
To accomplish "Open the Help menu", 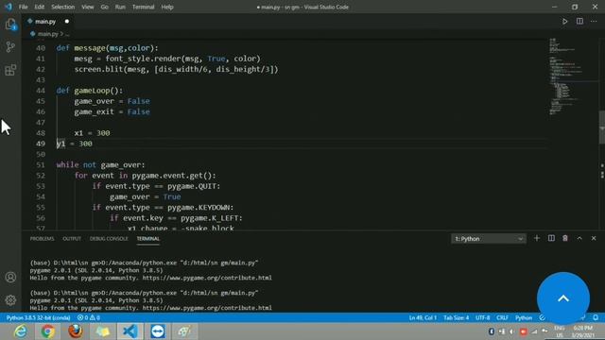I will (167, 7).
